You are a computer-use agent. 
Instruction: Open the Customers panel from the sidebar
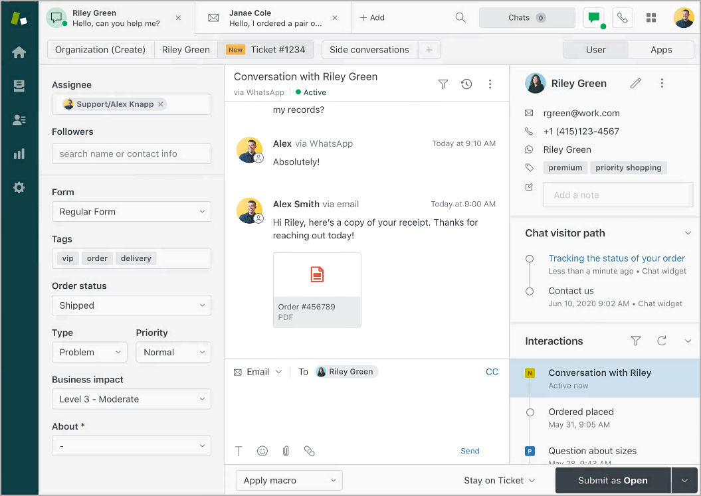click(19, 120)
